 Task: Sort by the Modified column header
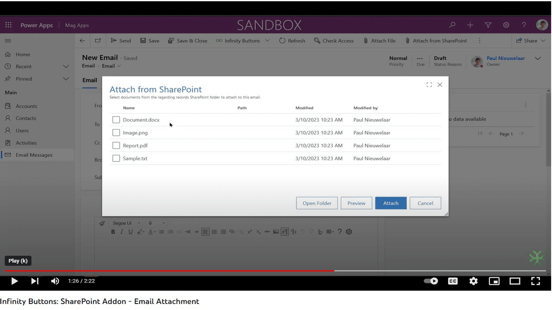pyautogui.click(x=304, y=108)
